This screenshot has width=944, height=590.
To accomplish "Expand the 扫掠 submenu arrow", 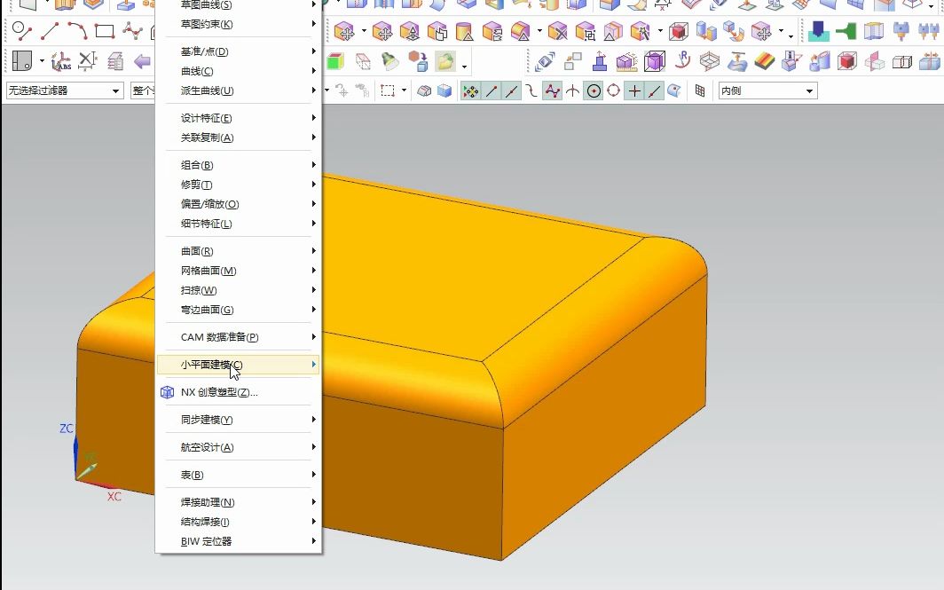I will tap(312, 290).
